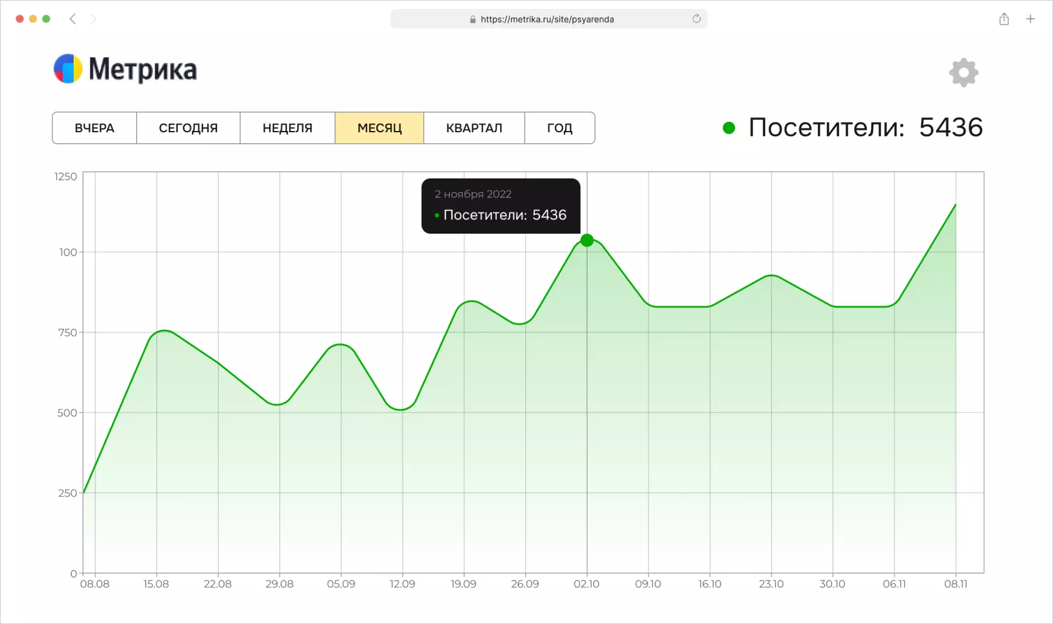Choose the НЕДЕЛЯ period tab
The width and height of the screenshot is (1053, 624).
coord(288,128)
